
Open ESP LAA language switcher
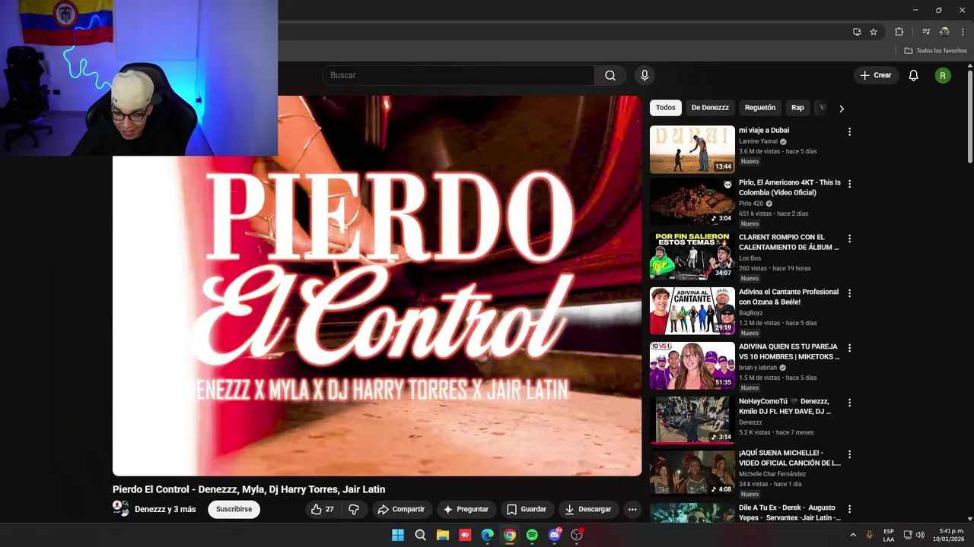click(889, 535)
